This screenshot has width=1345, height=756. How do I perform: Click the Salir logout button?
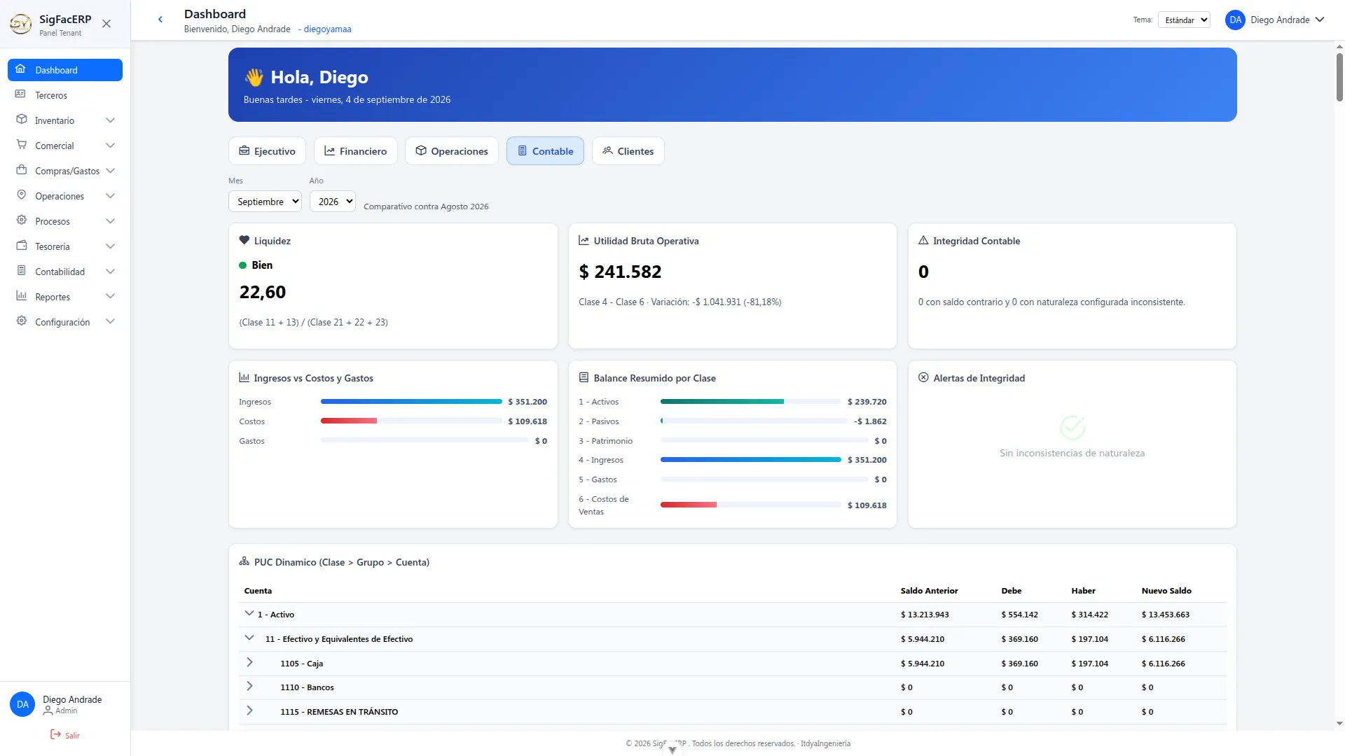pyautogui.click(x=65, y=735)
